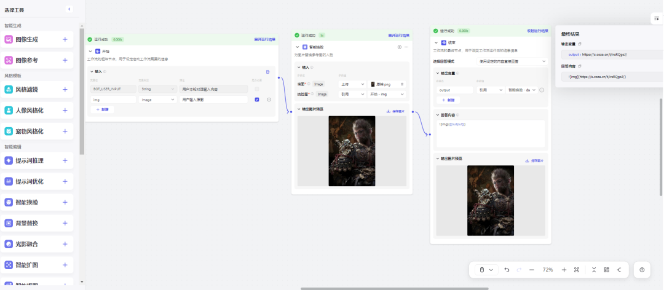Viewport: 664px width, 290px height.
Task: Open the mouse interaction mode dropdown
Action: coord(485,270)
